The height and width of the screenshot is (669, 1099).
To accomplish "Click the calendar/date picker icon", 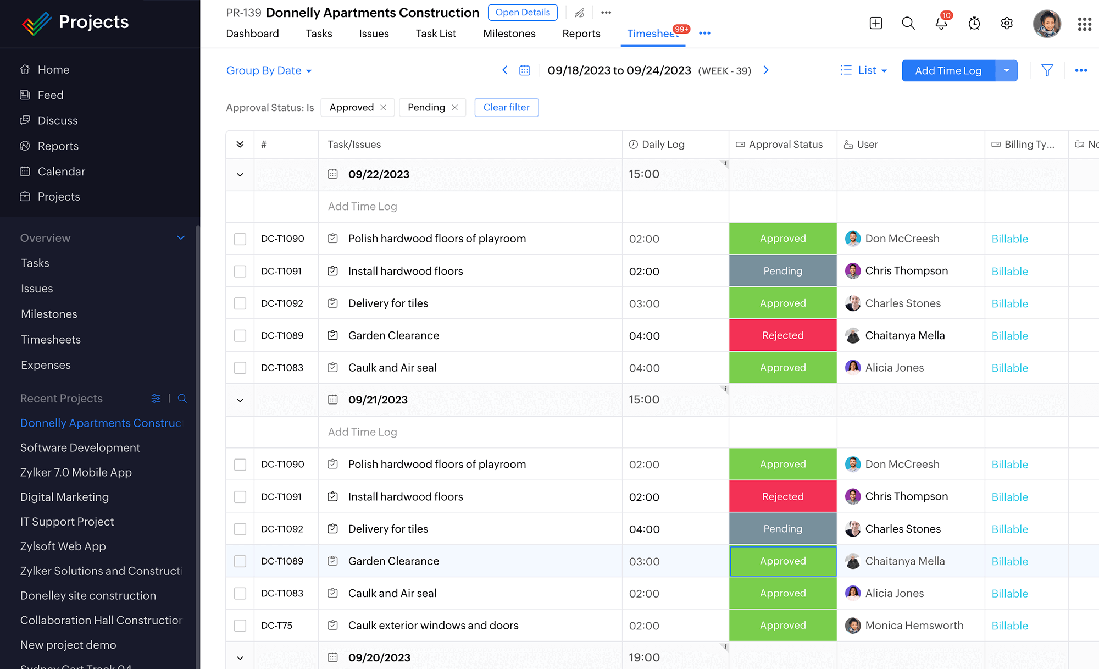I will (x=524, y=70).
